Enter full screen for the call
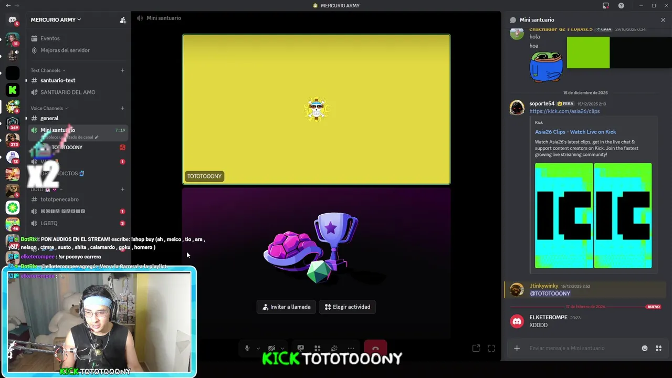Image resolution: width=672 pixels, height=378 pixels. [x=491, y=348]
